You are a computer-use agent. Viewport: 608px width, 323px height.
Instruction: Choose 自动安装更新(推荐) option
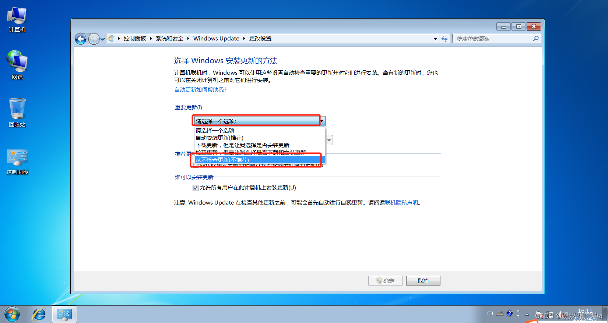coord(260,138)
